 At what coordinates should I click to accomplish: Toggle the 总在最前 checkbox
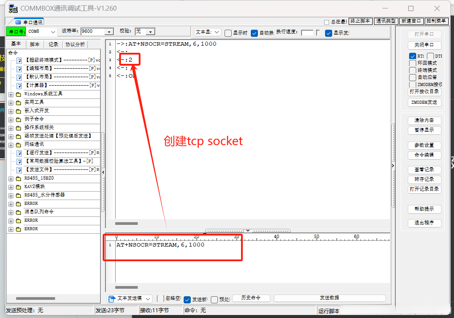pos(326,22)
